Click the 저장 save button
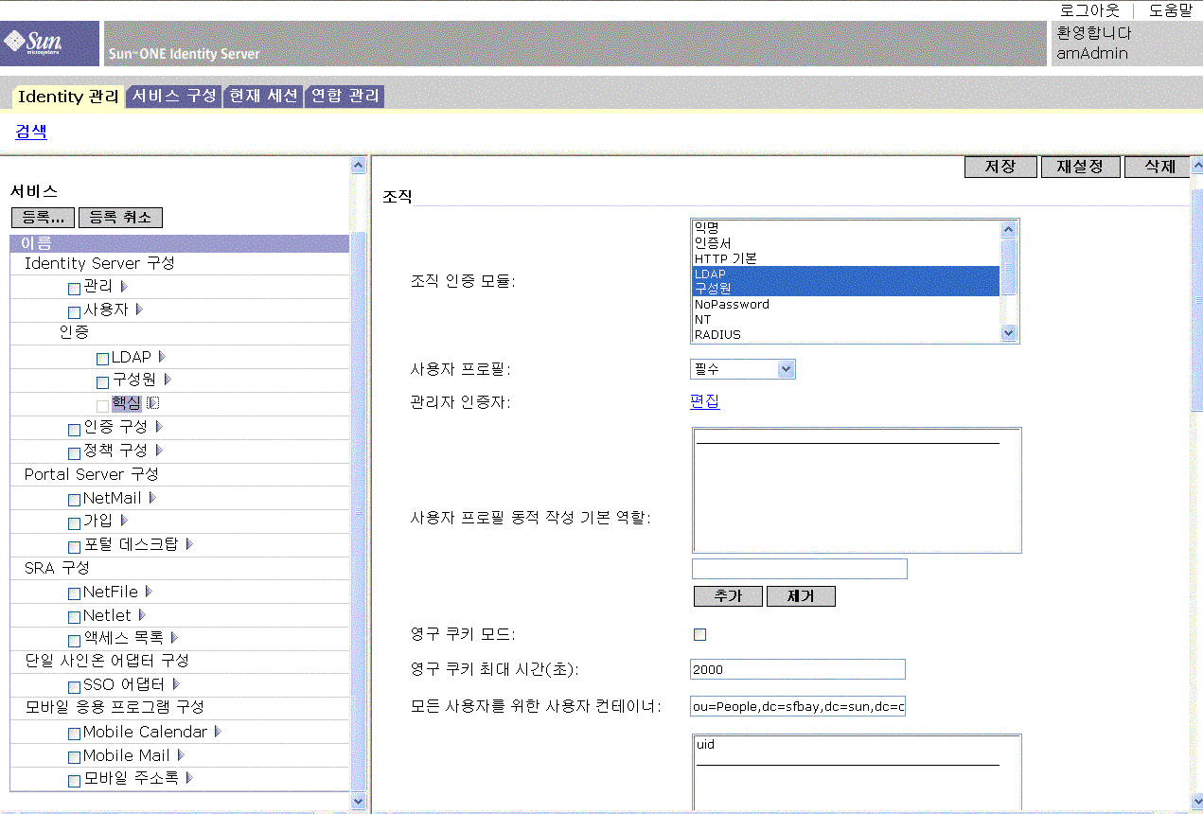1203x814 pixels. [x=1000, y=167]
